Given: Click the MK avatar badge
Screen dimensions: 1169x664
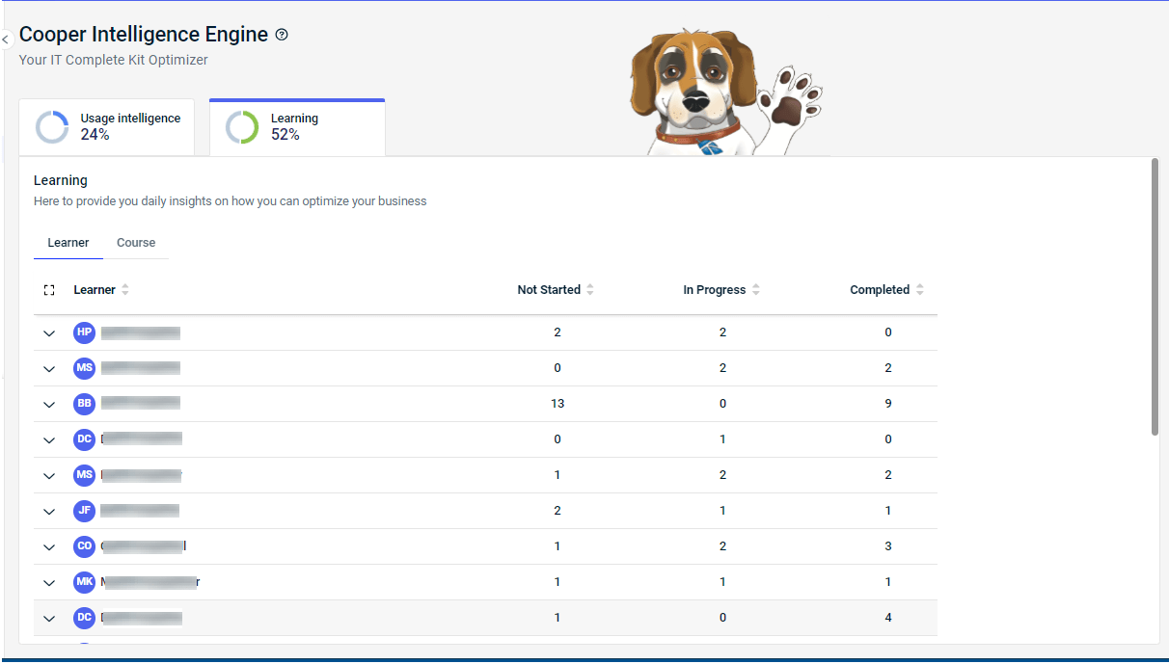Looking at the screenshot, I should pyautogui.click(x=85, y=582).
